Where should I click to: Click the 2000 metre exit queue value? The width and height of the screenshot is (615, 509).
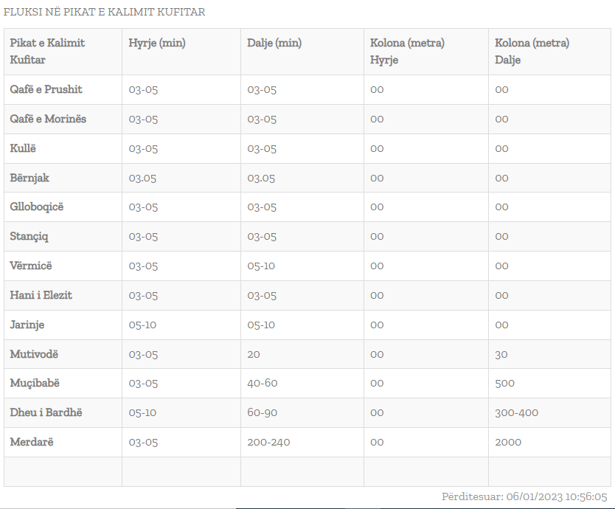[x=508, y=442]
